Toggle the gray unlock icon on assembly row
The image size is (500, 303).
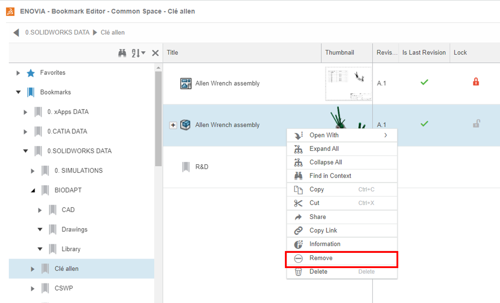[476, 124]
